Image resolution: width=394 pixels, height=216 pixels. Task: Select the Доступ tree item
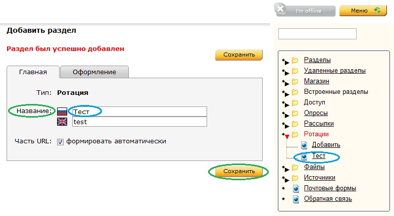pyautogui.click(x=315, y=102)
